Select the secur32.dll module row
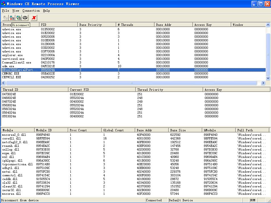 (x=135, y=190)
